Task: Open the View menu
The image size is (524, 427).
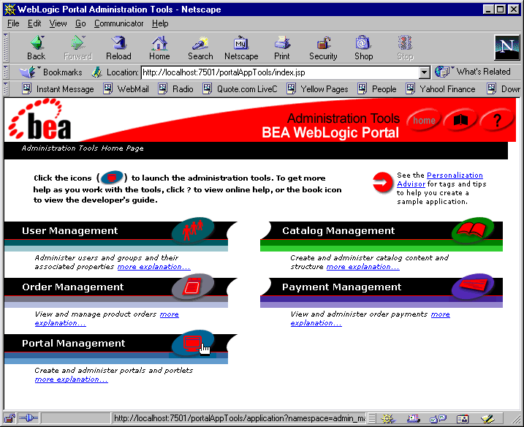Action: coord(58,23)
